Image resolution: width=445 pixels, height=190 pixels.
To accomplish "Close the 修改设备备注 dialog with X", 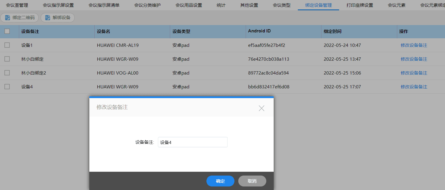I will point(262,108).
